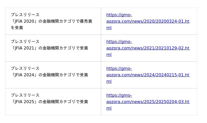
Task: Open the 20250204-03 news link
Action: tap(148, 102)
